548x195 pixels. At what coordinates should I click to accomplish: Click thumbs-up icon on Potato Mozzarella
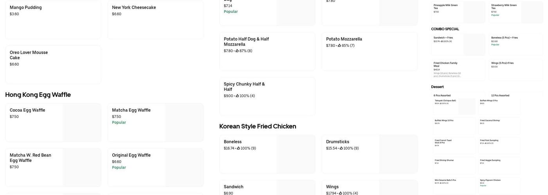pyautogui.click(x=339, y=46)
